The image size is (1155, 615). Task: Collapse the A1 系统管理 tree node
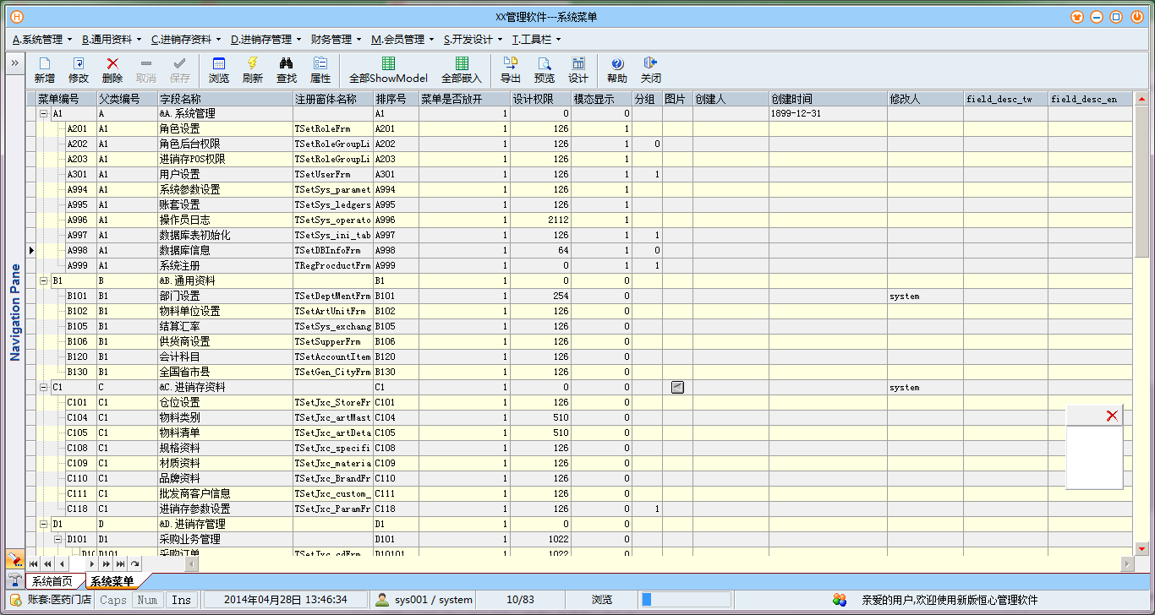[x=43, y=113]
